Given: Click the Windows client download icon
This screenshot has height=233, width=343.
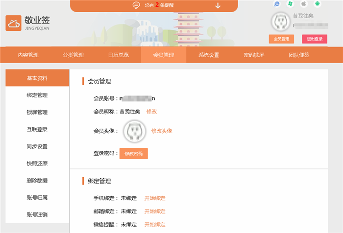Looking at the screenshot, I should tap(290, 4).
